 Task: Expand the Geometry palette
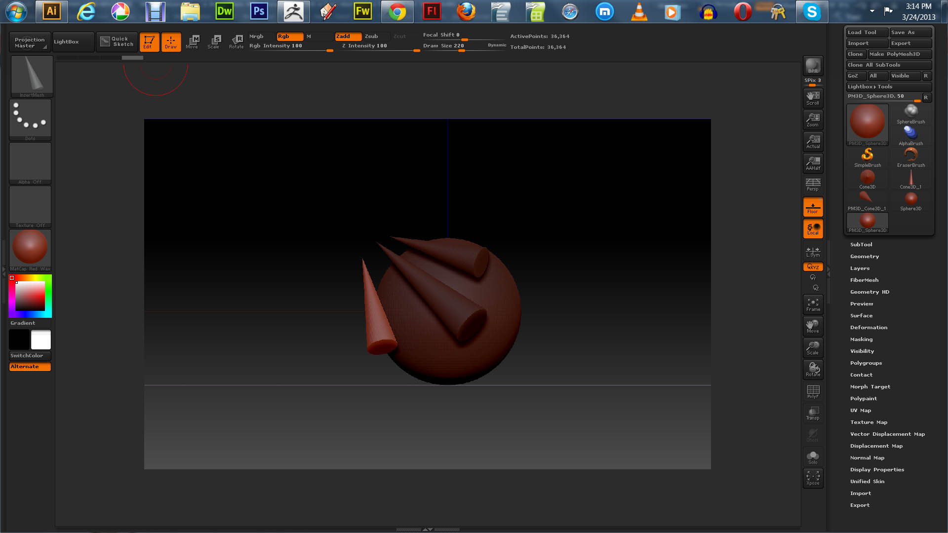864,256
